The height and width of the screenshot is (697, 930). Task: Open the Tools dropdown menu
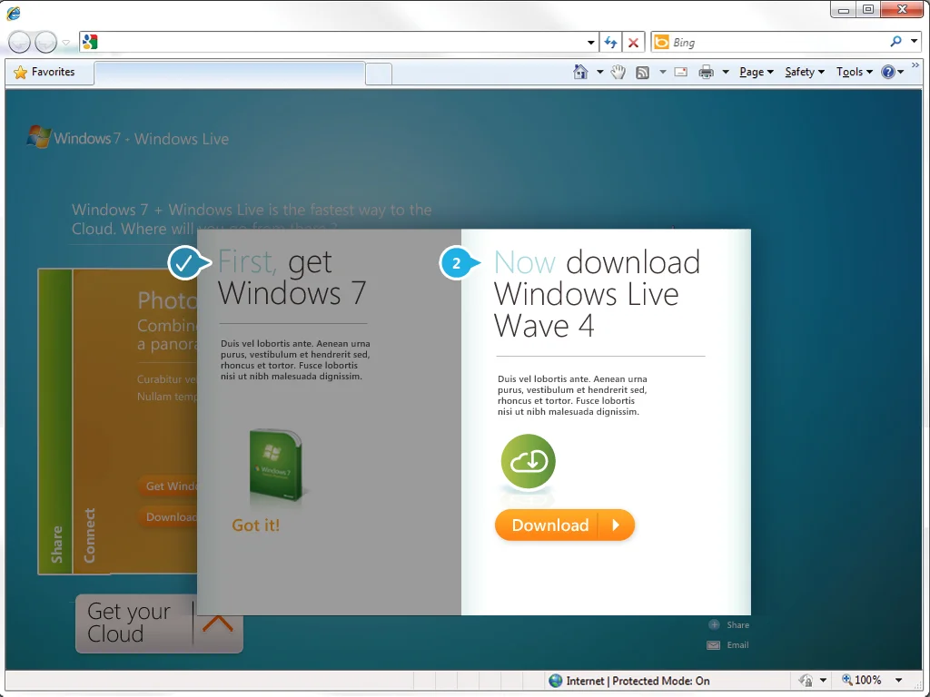coord(852,71)
